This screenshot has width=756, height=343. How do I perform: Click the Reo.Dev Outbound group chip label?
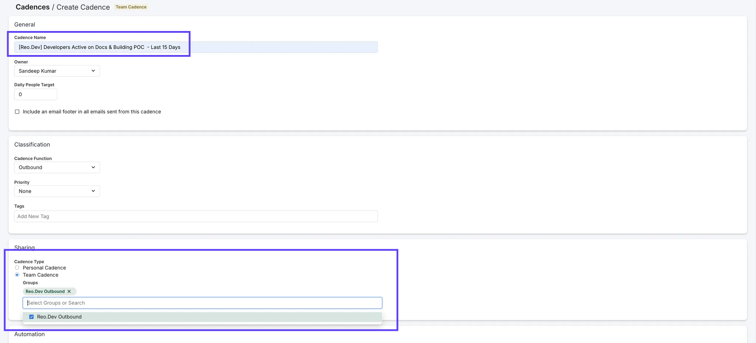[45, 291]
